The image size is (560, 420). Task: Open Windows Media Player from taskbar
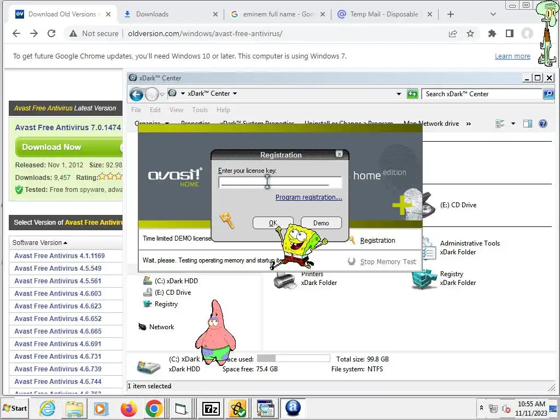pyautogui.click(x=101, y=409)
